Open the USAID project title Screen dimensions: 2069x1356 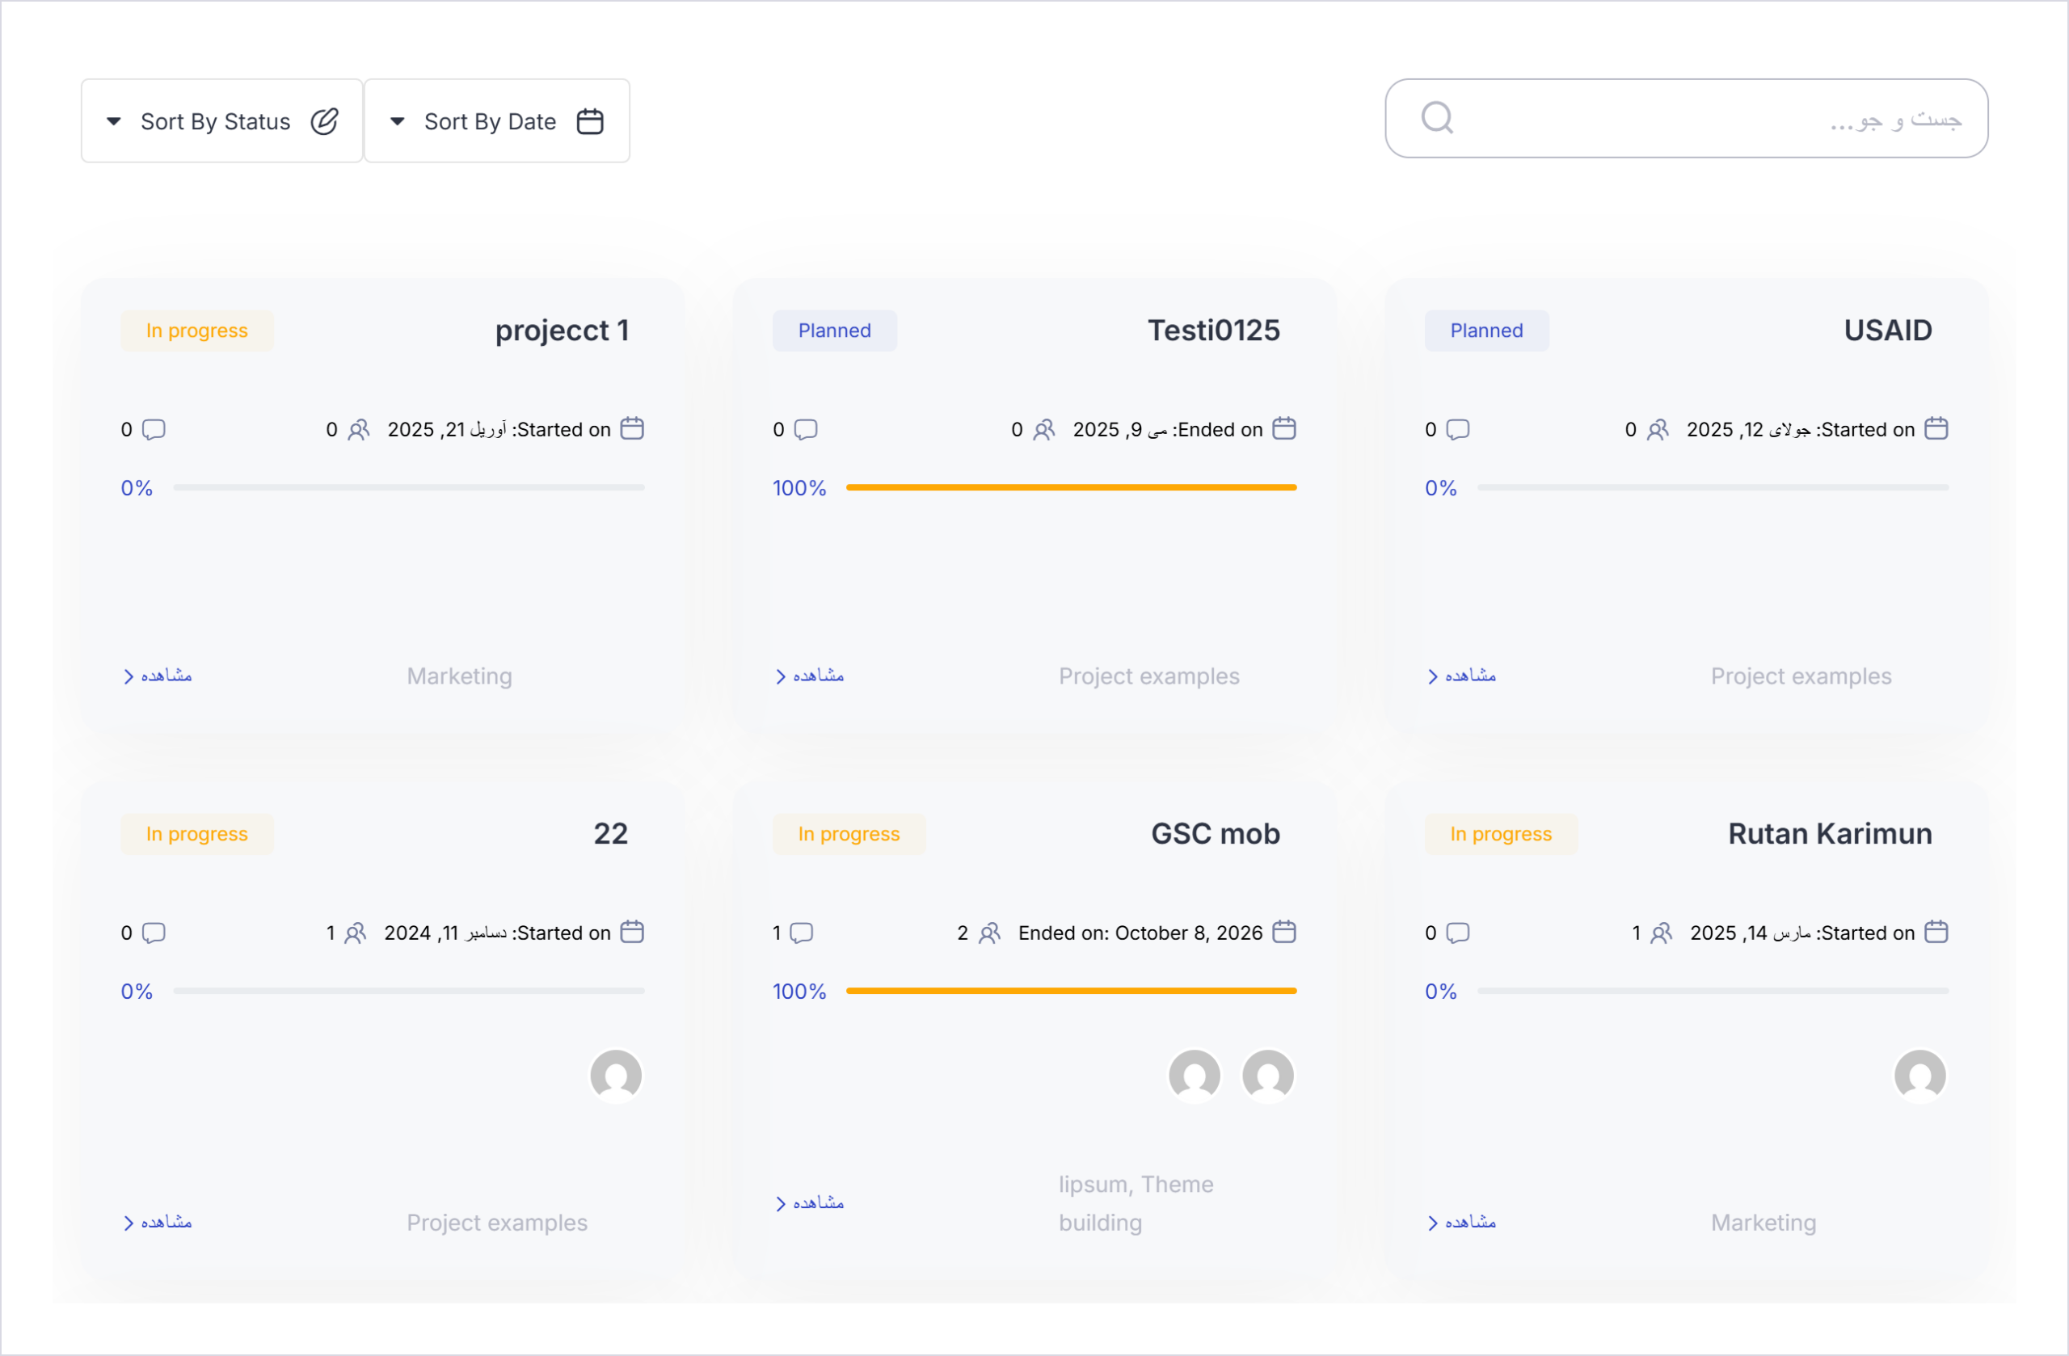tap(1888, 331)
